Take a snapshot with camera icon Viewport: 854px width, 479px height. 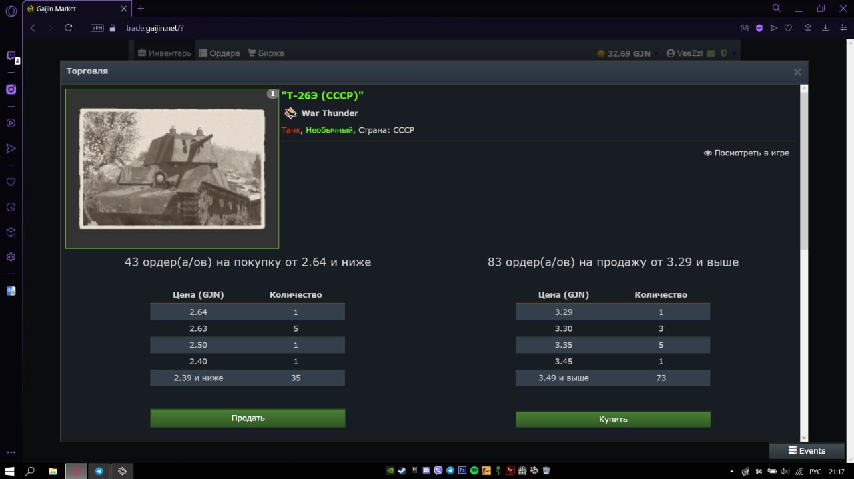pos(745,28)
